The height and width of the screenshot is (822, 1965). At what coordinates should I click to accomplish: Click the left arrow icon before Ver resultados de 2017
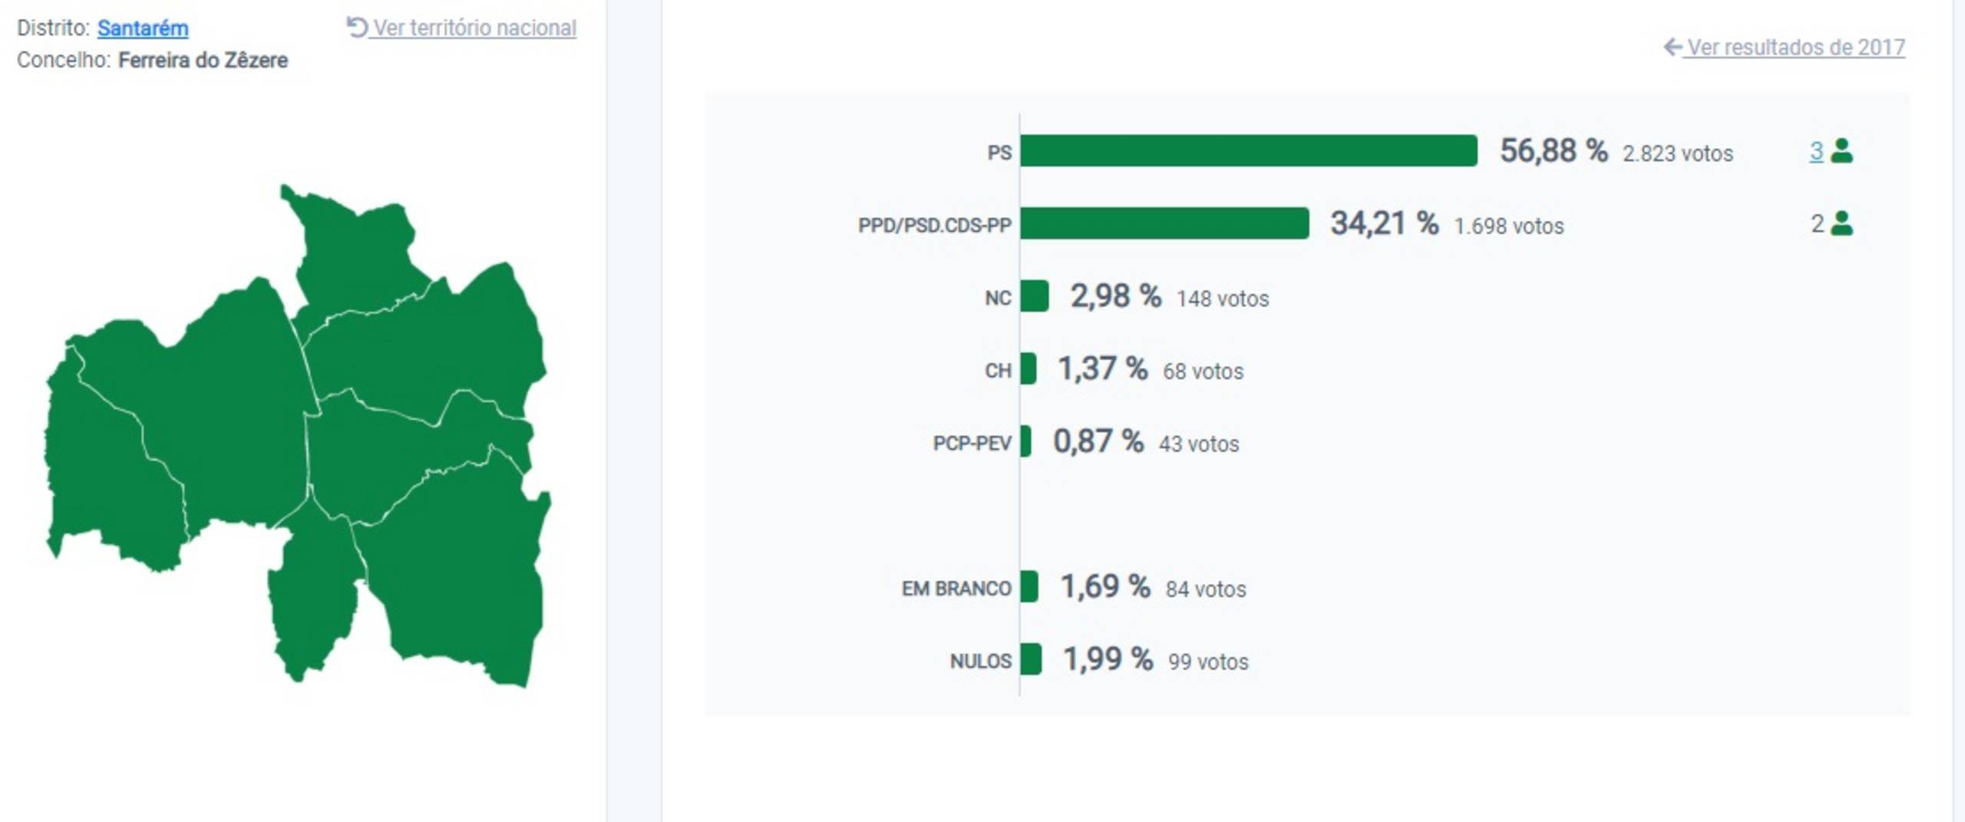(x=1672, y=47)
